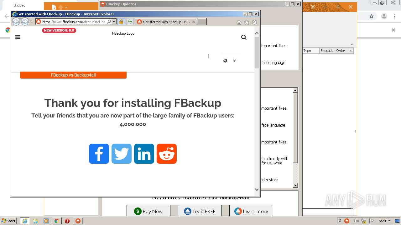The width and height of the screenshot is (401, 225).
Task: Open Windows Media Player from taskbar
Action: click(x=46, y=221)
